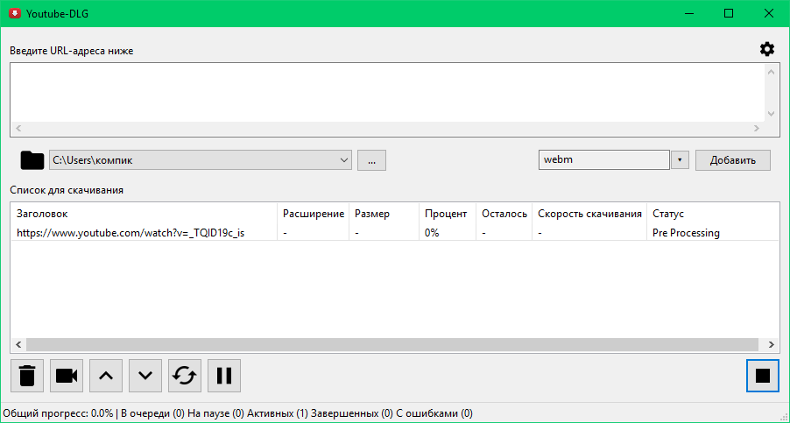Select the youtube.com/watch?v=_TQID19c_is row

395,233
